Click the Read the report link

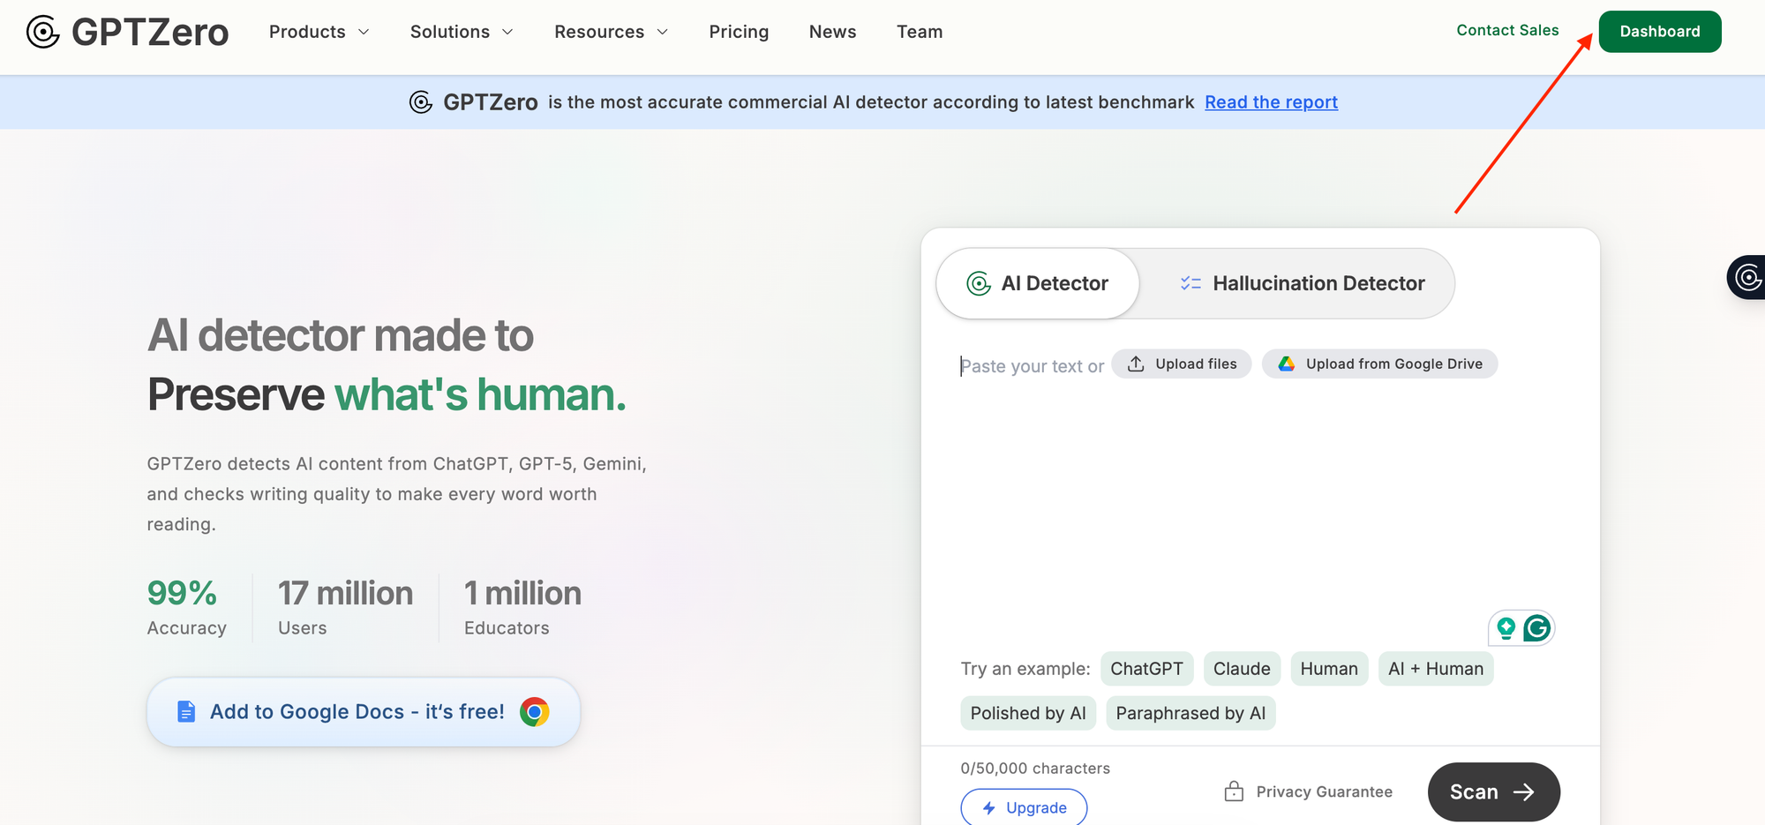click(1271, 102)
